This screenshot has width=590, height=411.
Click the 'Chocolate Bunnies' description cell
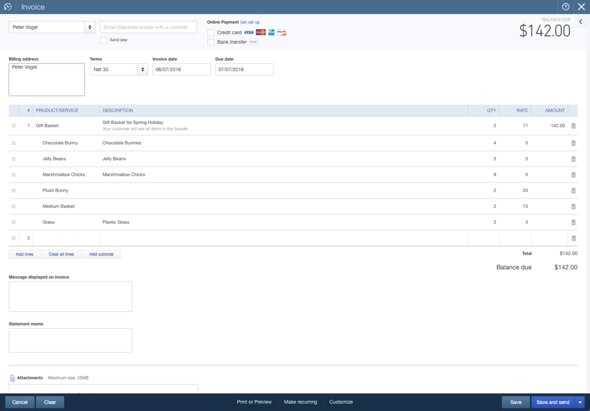point(122,143)
